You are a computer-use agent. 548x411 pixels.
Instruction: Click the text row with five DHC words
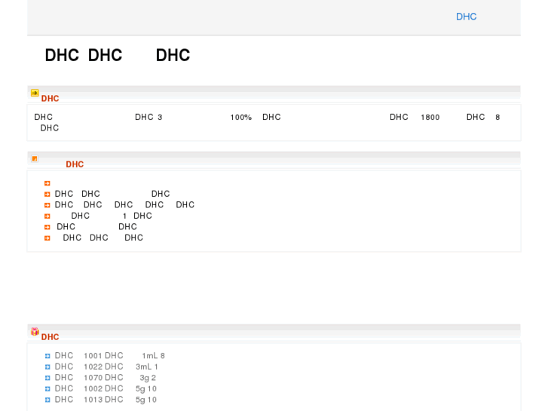pyautogui.click(x=124, y=204)
